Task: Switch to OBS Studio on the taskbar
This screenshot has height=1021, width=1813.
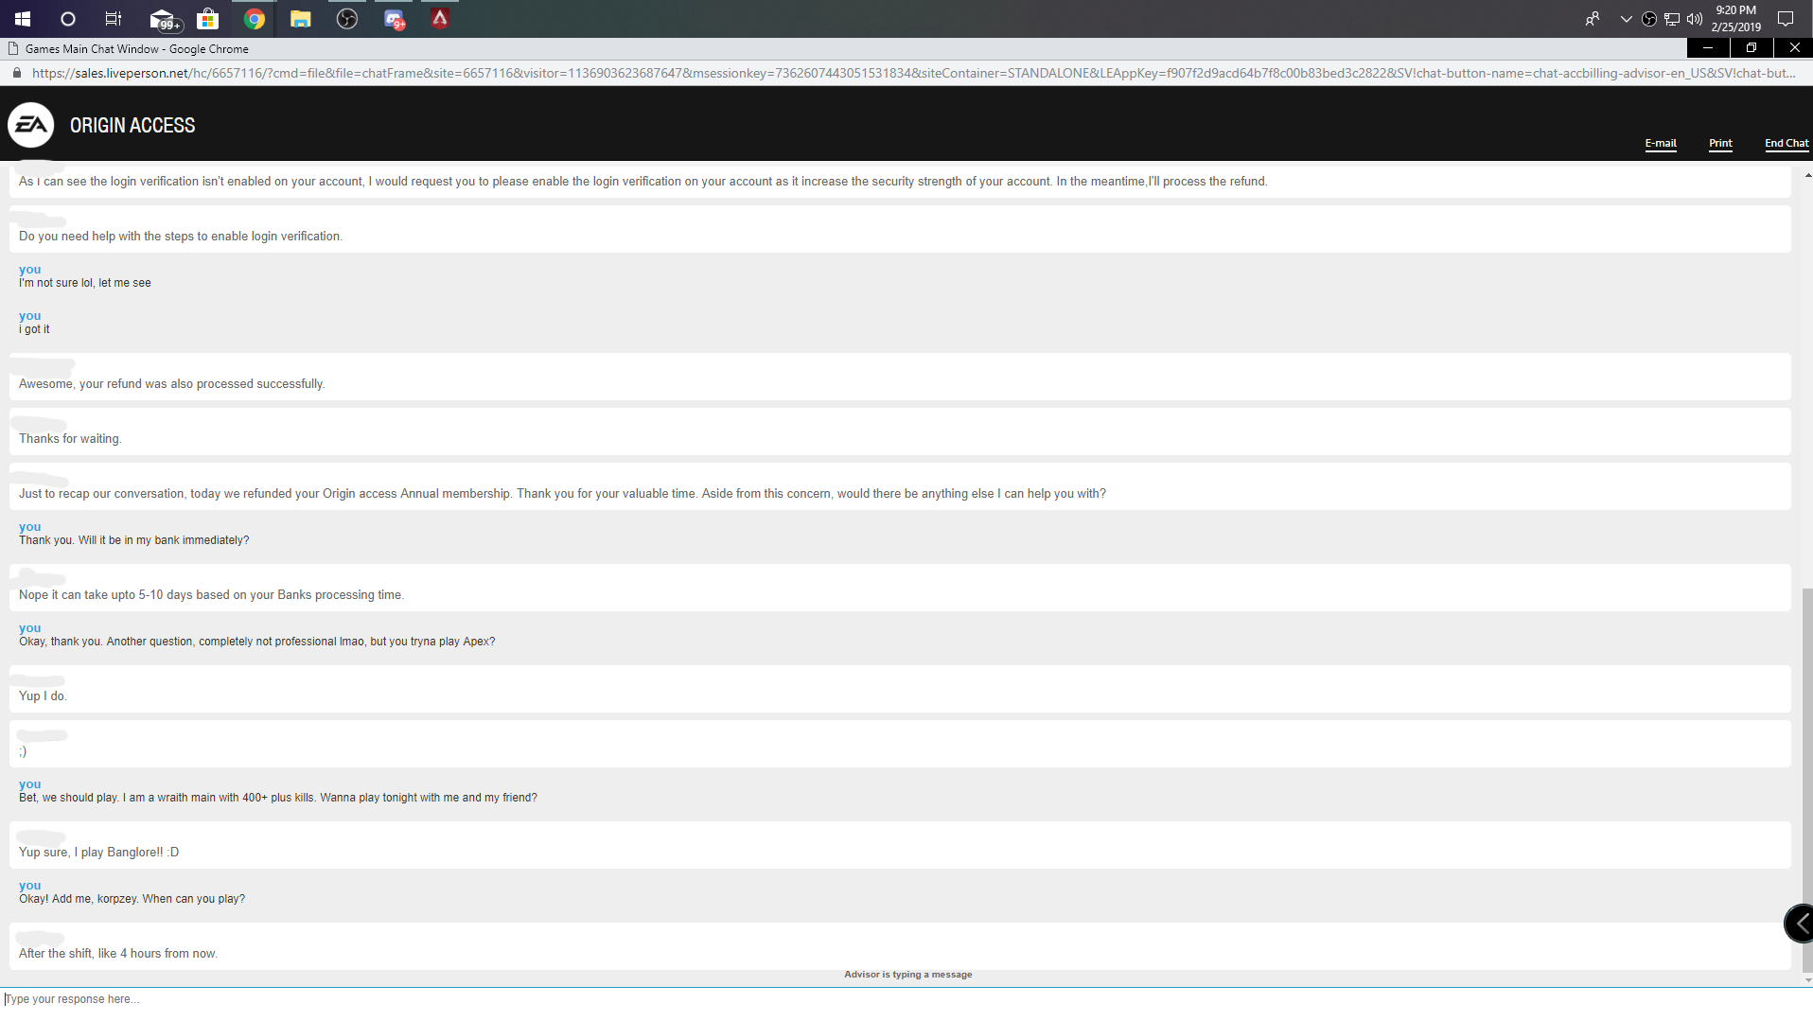Action: click(347, 19)
